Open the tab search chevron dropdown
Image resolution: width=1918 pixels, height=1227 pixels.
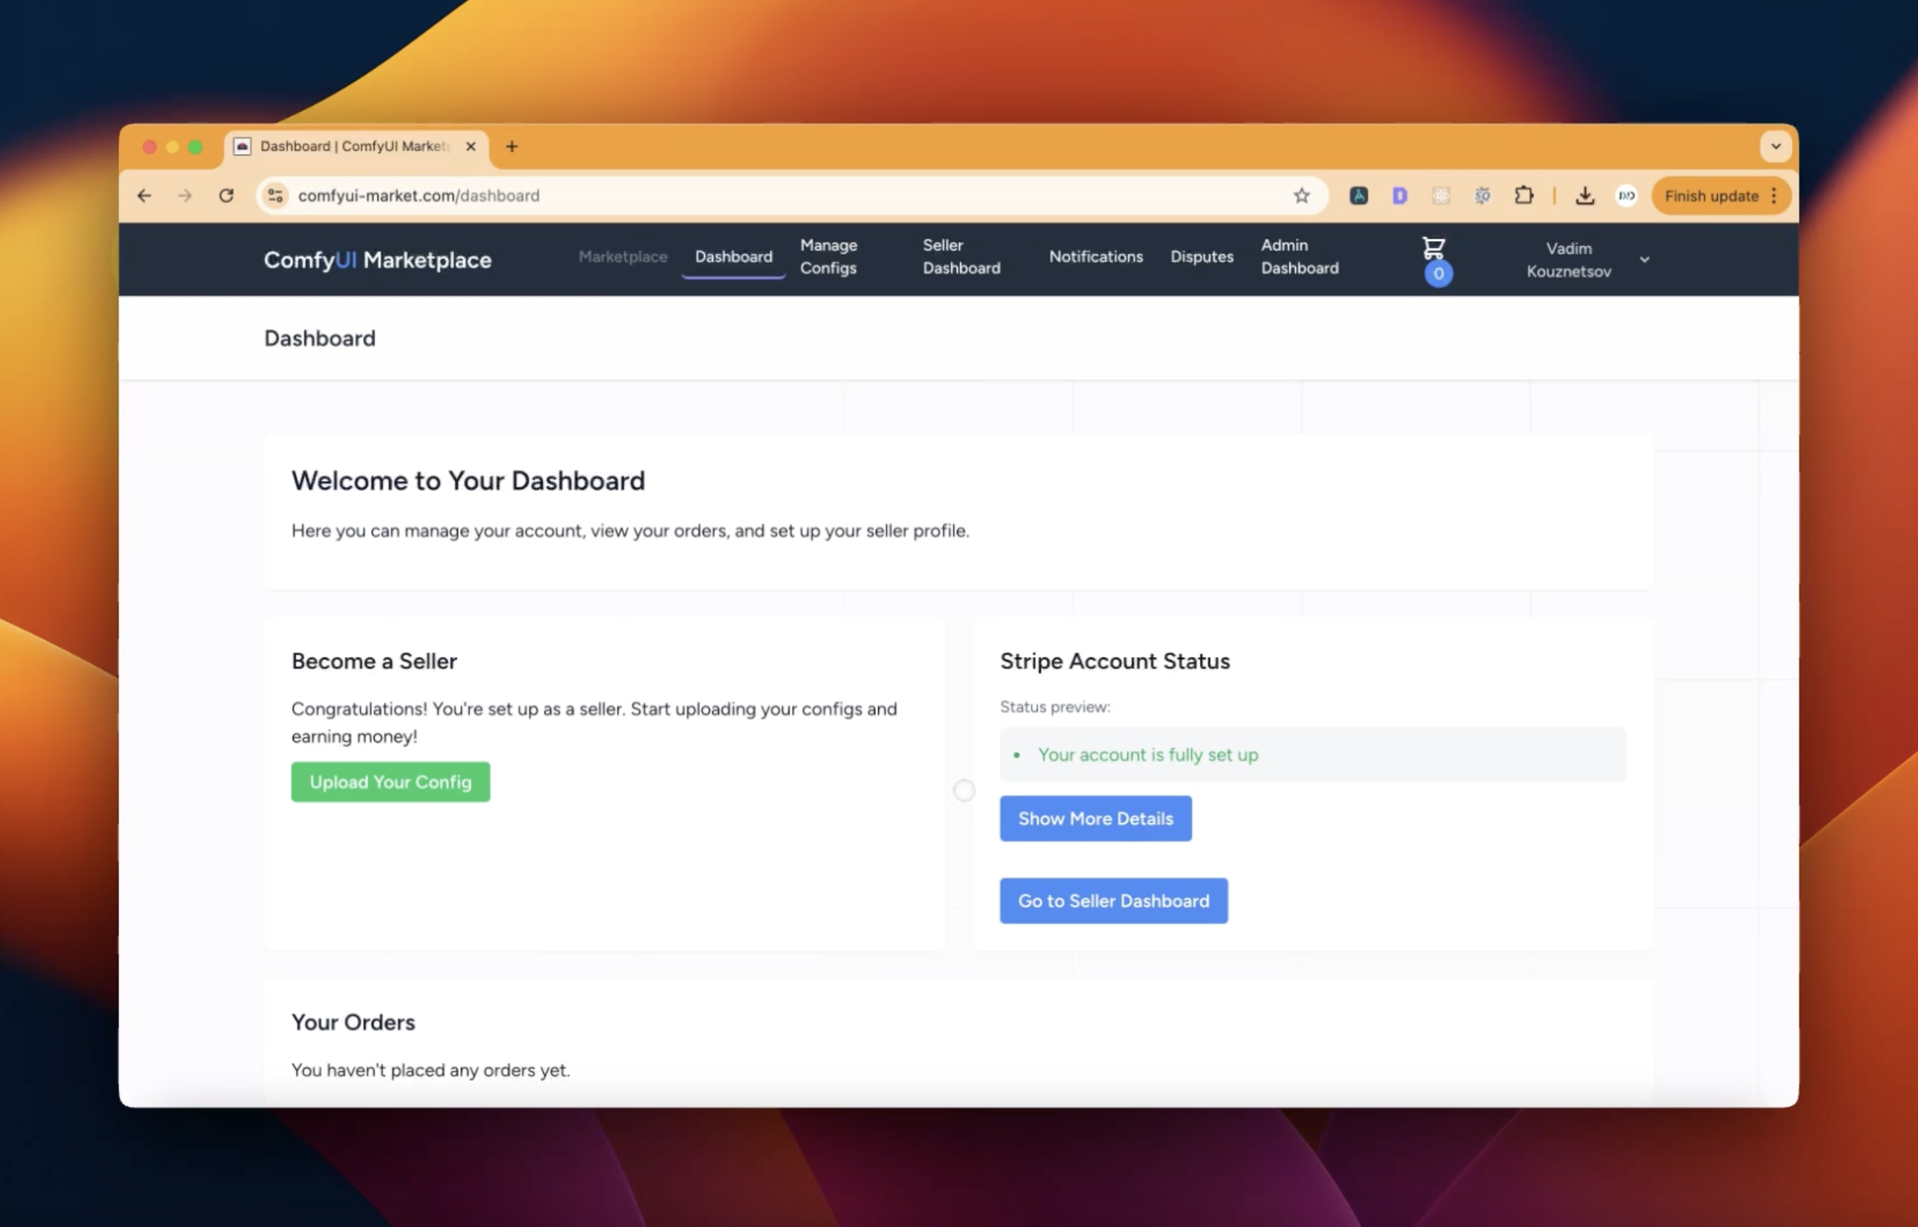[x=1776, y=147]
